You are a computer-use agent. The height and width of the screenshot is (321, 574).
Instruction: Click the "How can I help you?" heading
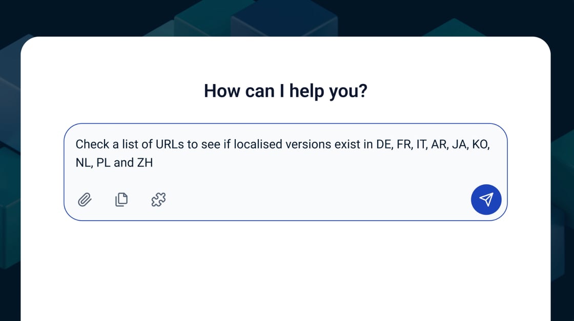point(285,91)
